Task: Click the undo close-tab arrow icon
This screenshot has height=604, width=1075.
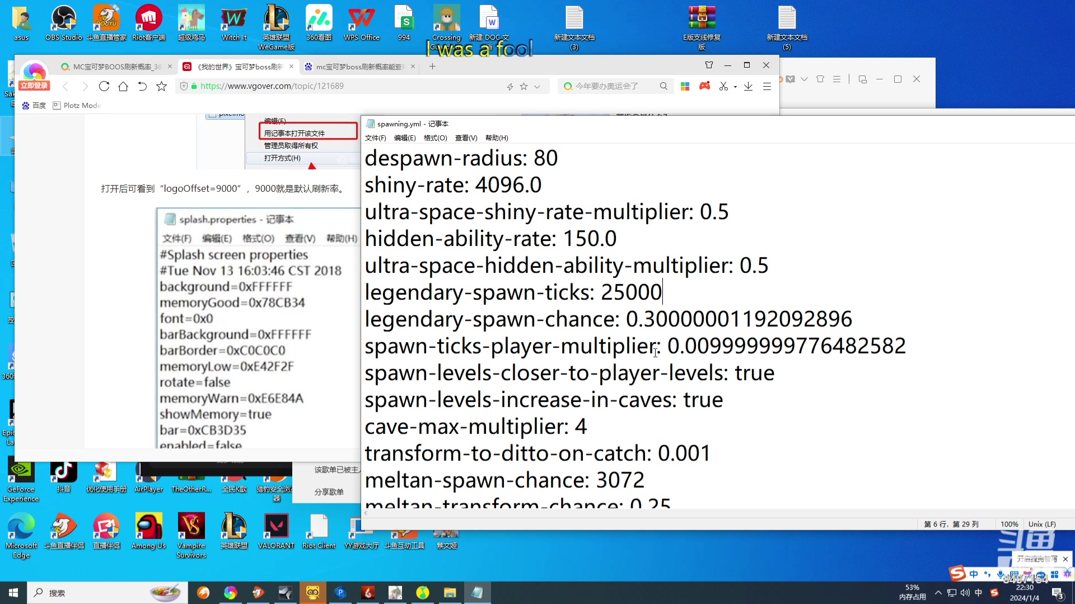Action: pyautogui.click(x=142, y=86)
